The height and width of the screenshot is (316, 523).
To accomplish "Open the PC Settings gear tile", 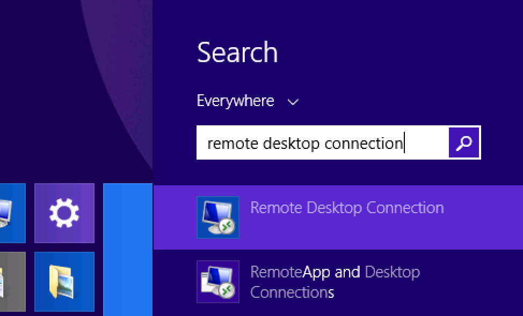I will [64, 213].
